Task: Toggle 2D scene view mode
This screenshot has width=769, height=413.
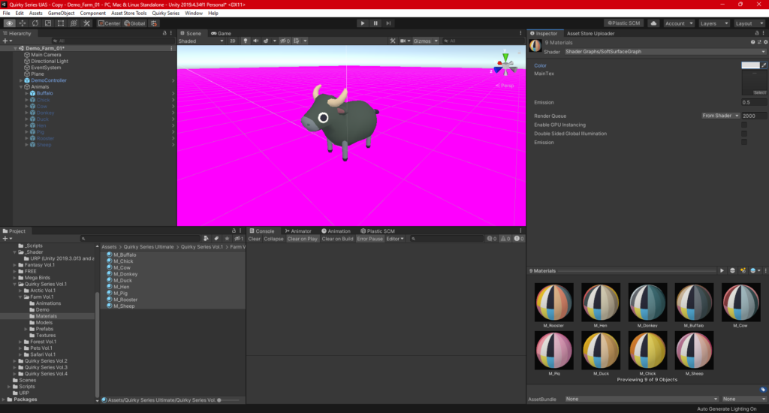Action: point(233,41)
